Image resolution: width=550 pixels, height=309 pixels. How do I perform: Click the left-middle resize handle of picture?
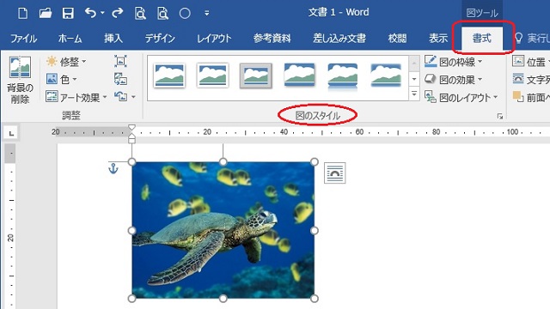131,230
